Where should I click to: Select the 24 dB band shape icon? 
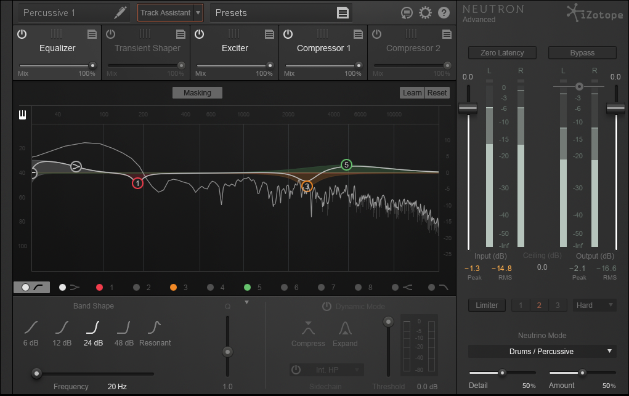(x=93, y=328)
